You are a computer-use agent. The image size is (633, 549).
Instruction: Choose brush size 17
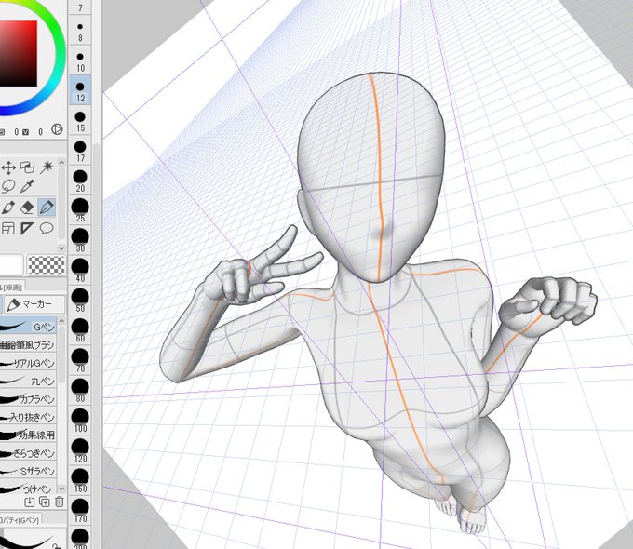pyautogui.click(x=80, y=151)
